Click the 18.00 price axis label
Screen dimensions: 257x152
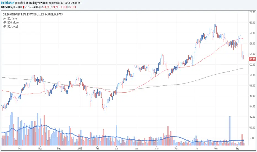(252, 85)
